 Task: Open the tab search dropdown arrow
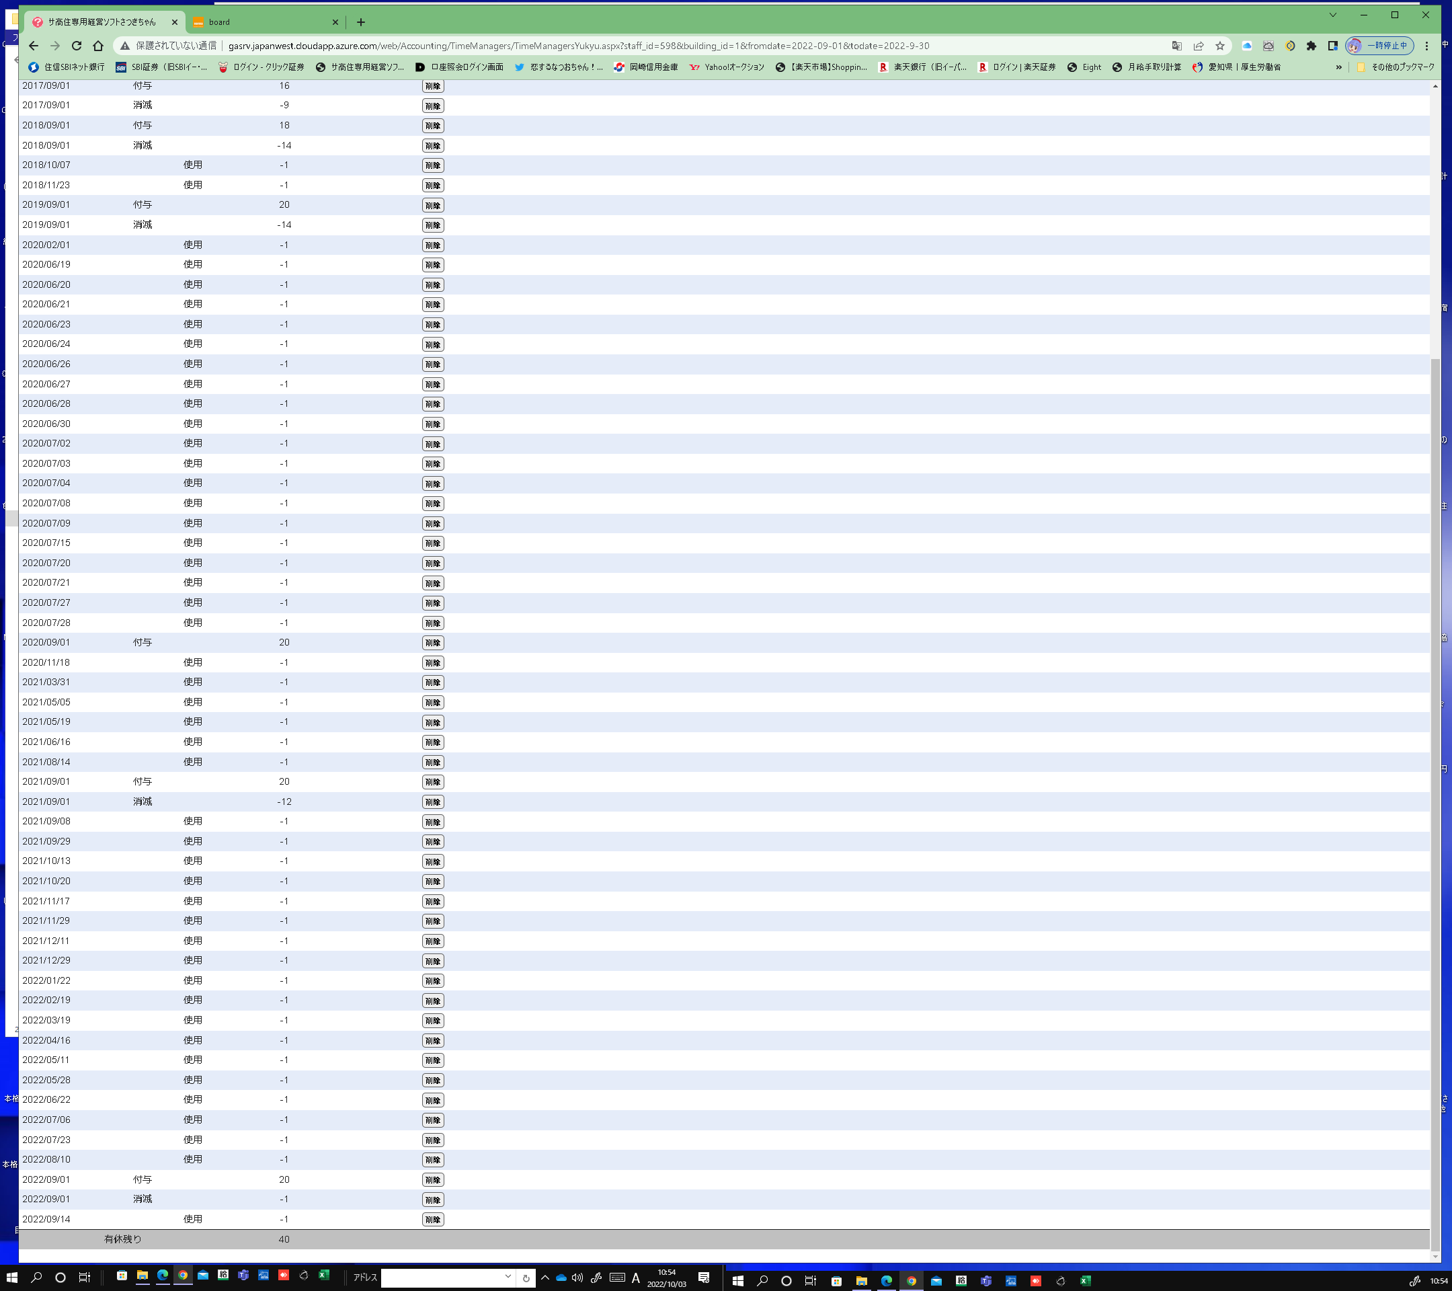click(1332, 15)
